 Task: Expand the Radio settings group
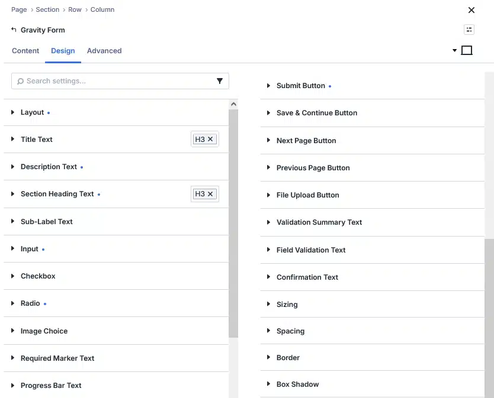[116, 303]
